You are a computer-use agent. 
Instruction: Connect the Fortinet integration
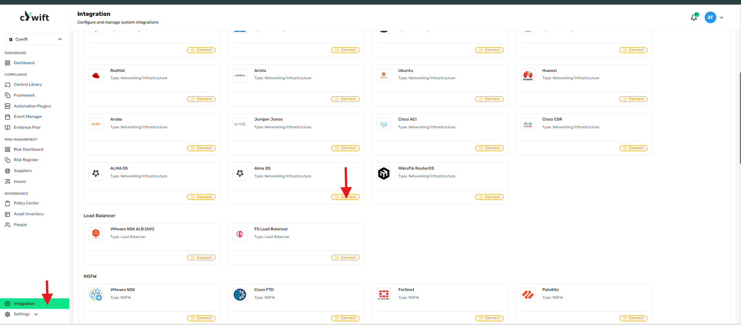pyautogui.click(x=489, y=318)
